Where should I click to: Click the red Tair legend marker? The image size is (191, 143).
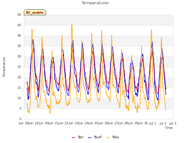click(73, 138)
